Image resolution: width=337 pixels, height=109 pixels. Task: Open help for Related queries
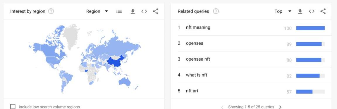coord(216,11)
